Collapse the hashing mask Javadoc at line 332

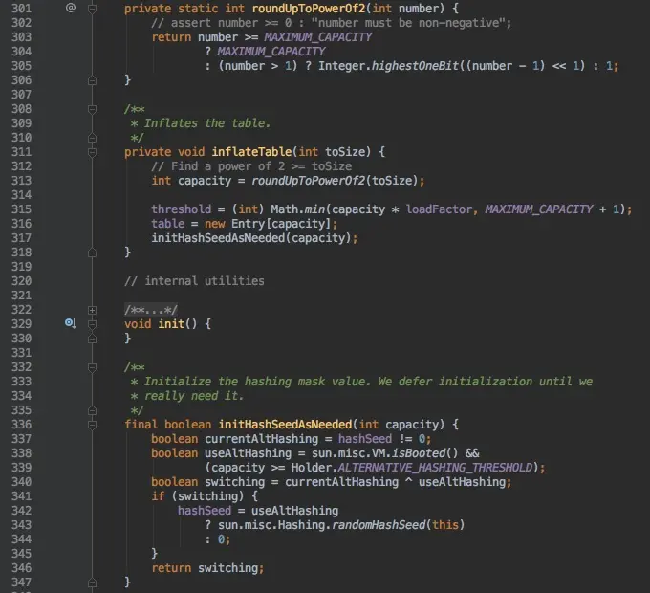tap(93, 367)
